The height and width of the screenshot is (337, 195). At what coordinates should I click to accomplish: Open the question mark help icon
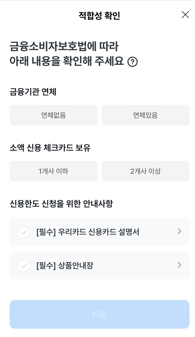132,62
